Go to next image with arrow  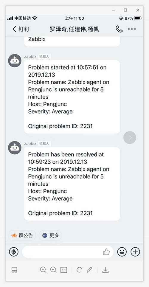tap(130, 137)
